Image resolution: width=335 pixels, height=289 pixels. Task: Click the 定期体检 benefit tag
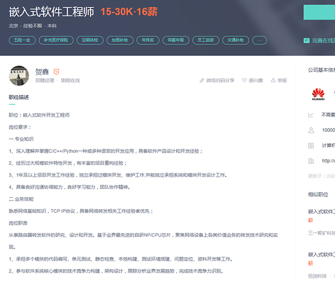[x=90, y=40]
